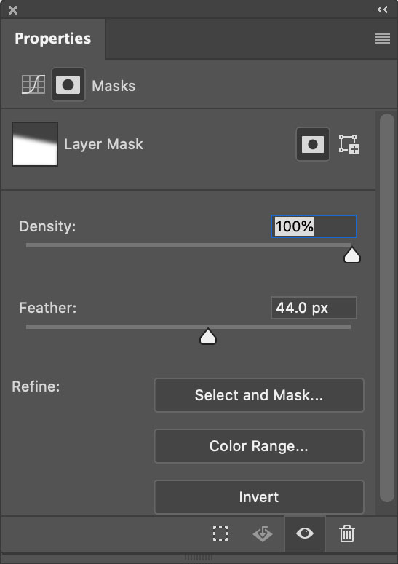This screenshot has width=398, height=564.
Task: Click the Masks icon beside Curves
Action: [68, 85]
